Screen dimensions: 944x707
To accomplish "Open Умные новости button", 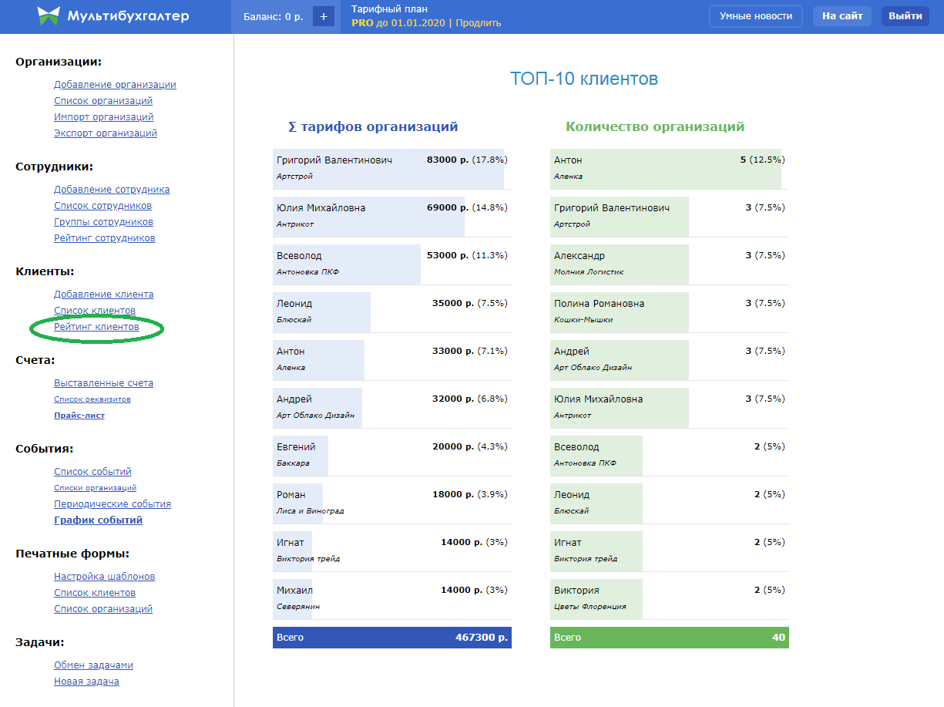I will coord(755,16).
